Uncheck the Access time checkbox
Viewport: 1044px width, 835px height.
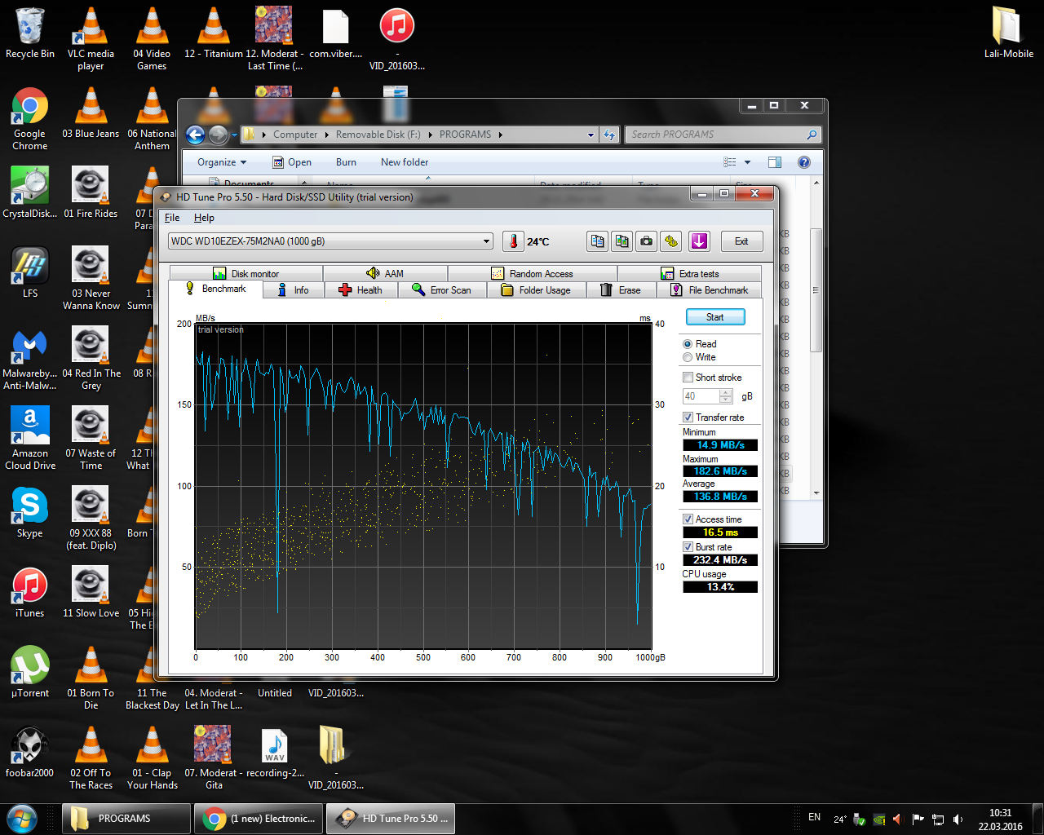(688, 519)
